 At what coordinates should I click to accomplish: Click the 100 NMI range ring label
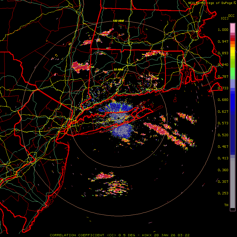point(118,21)
